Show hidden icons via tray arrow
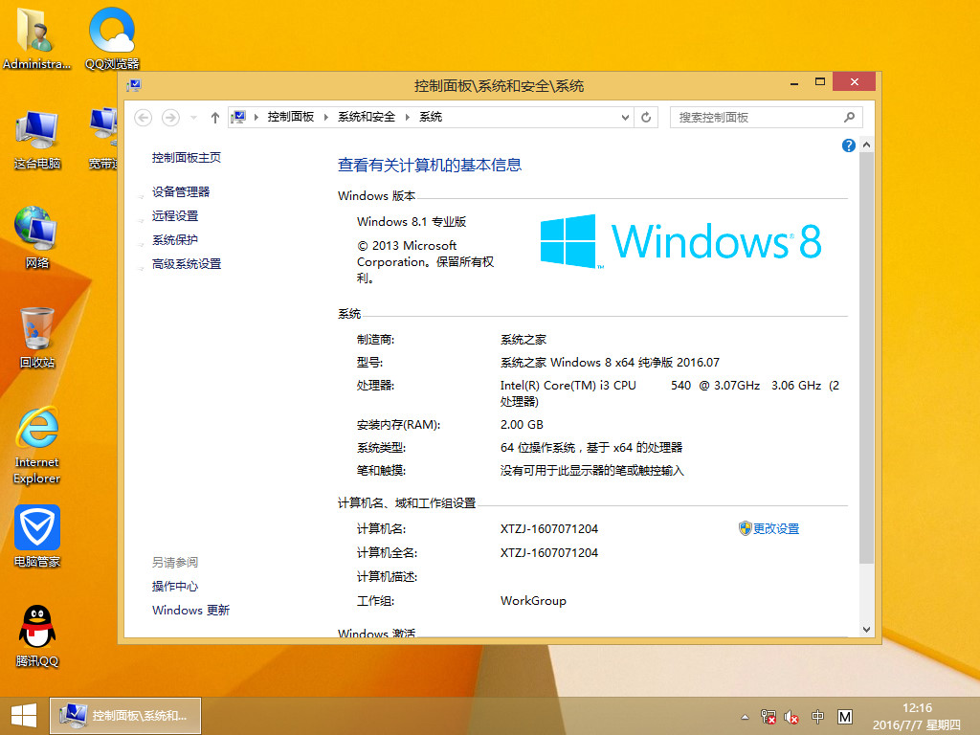This screenshot has width=980, height=735. coord(744,716)
